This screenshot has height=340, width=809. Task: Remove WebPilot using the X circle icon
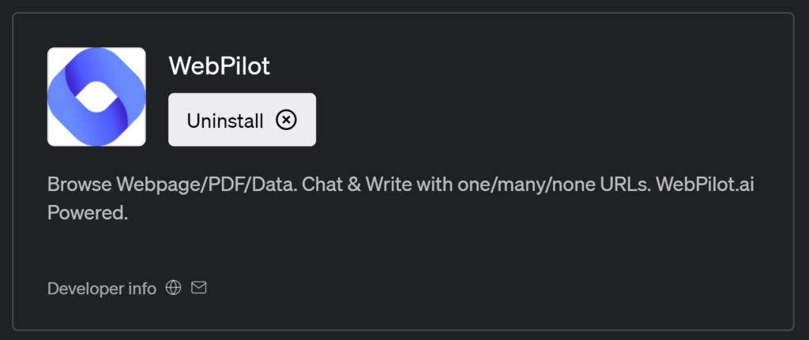pyautogui.click(x=286, y=120)
